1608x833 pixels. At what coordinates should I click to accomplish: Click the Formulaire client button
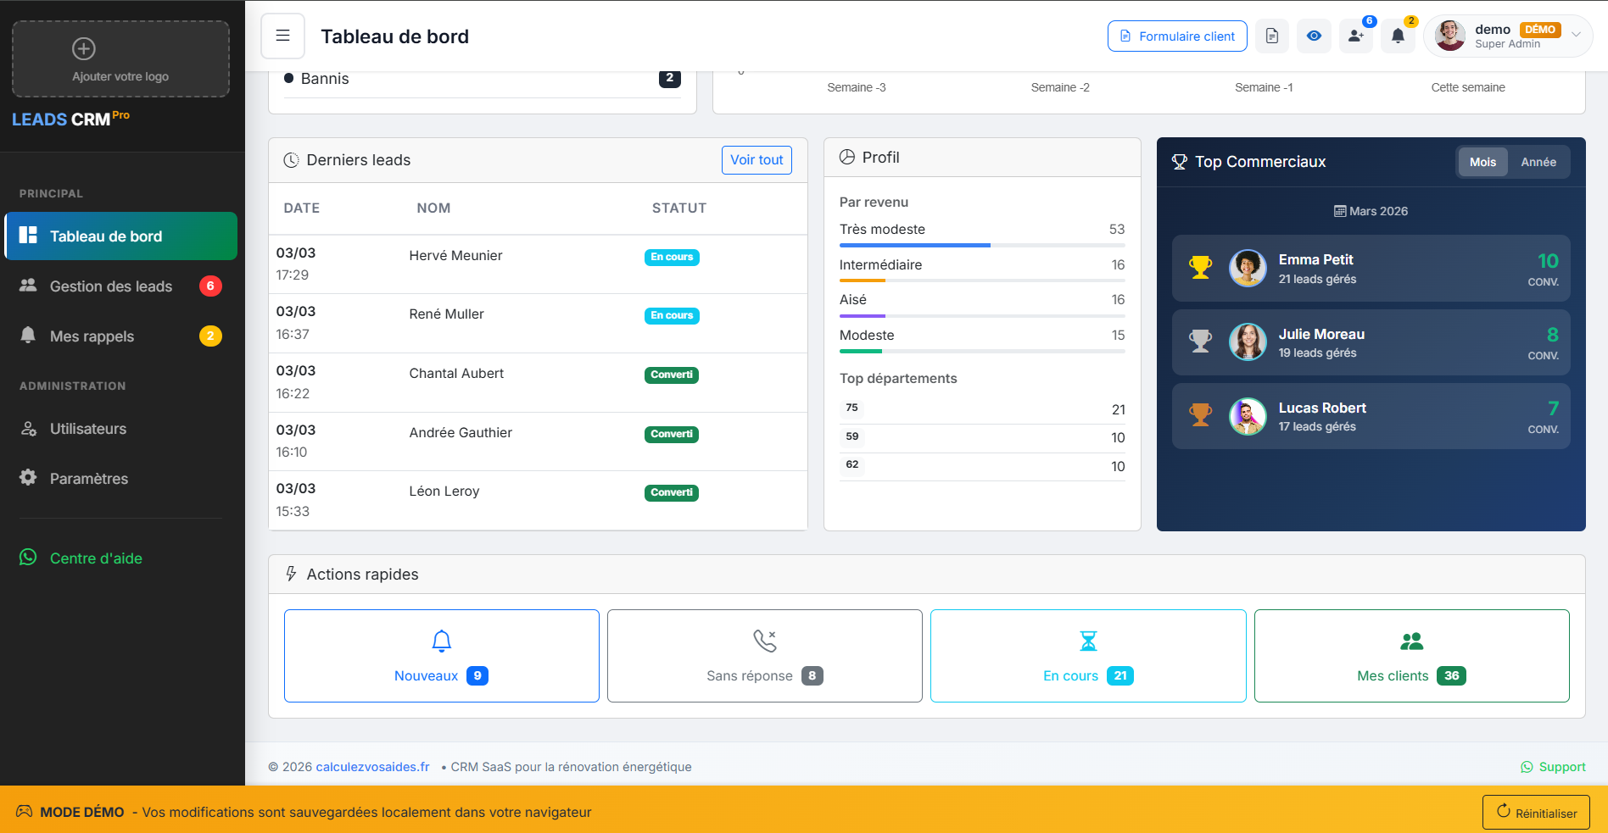(1176, 36)
